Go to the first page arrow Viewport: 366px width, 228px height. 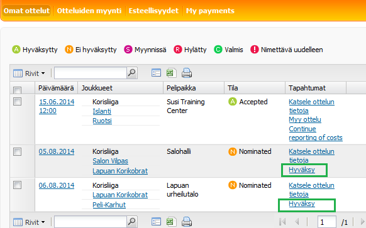(x=282, y=222)
